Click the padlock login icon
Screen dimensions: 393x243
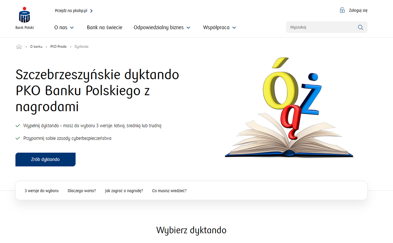pyautogui.click(x=342, y=10)
